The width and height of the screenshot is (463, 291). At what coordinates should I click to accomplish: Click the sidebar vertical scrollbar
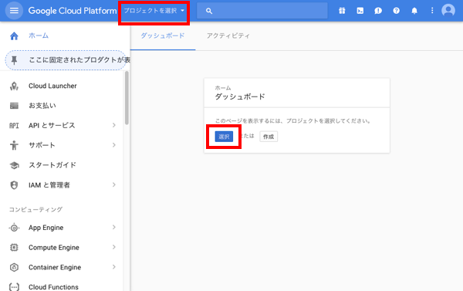click(x=127, y=98)
